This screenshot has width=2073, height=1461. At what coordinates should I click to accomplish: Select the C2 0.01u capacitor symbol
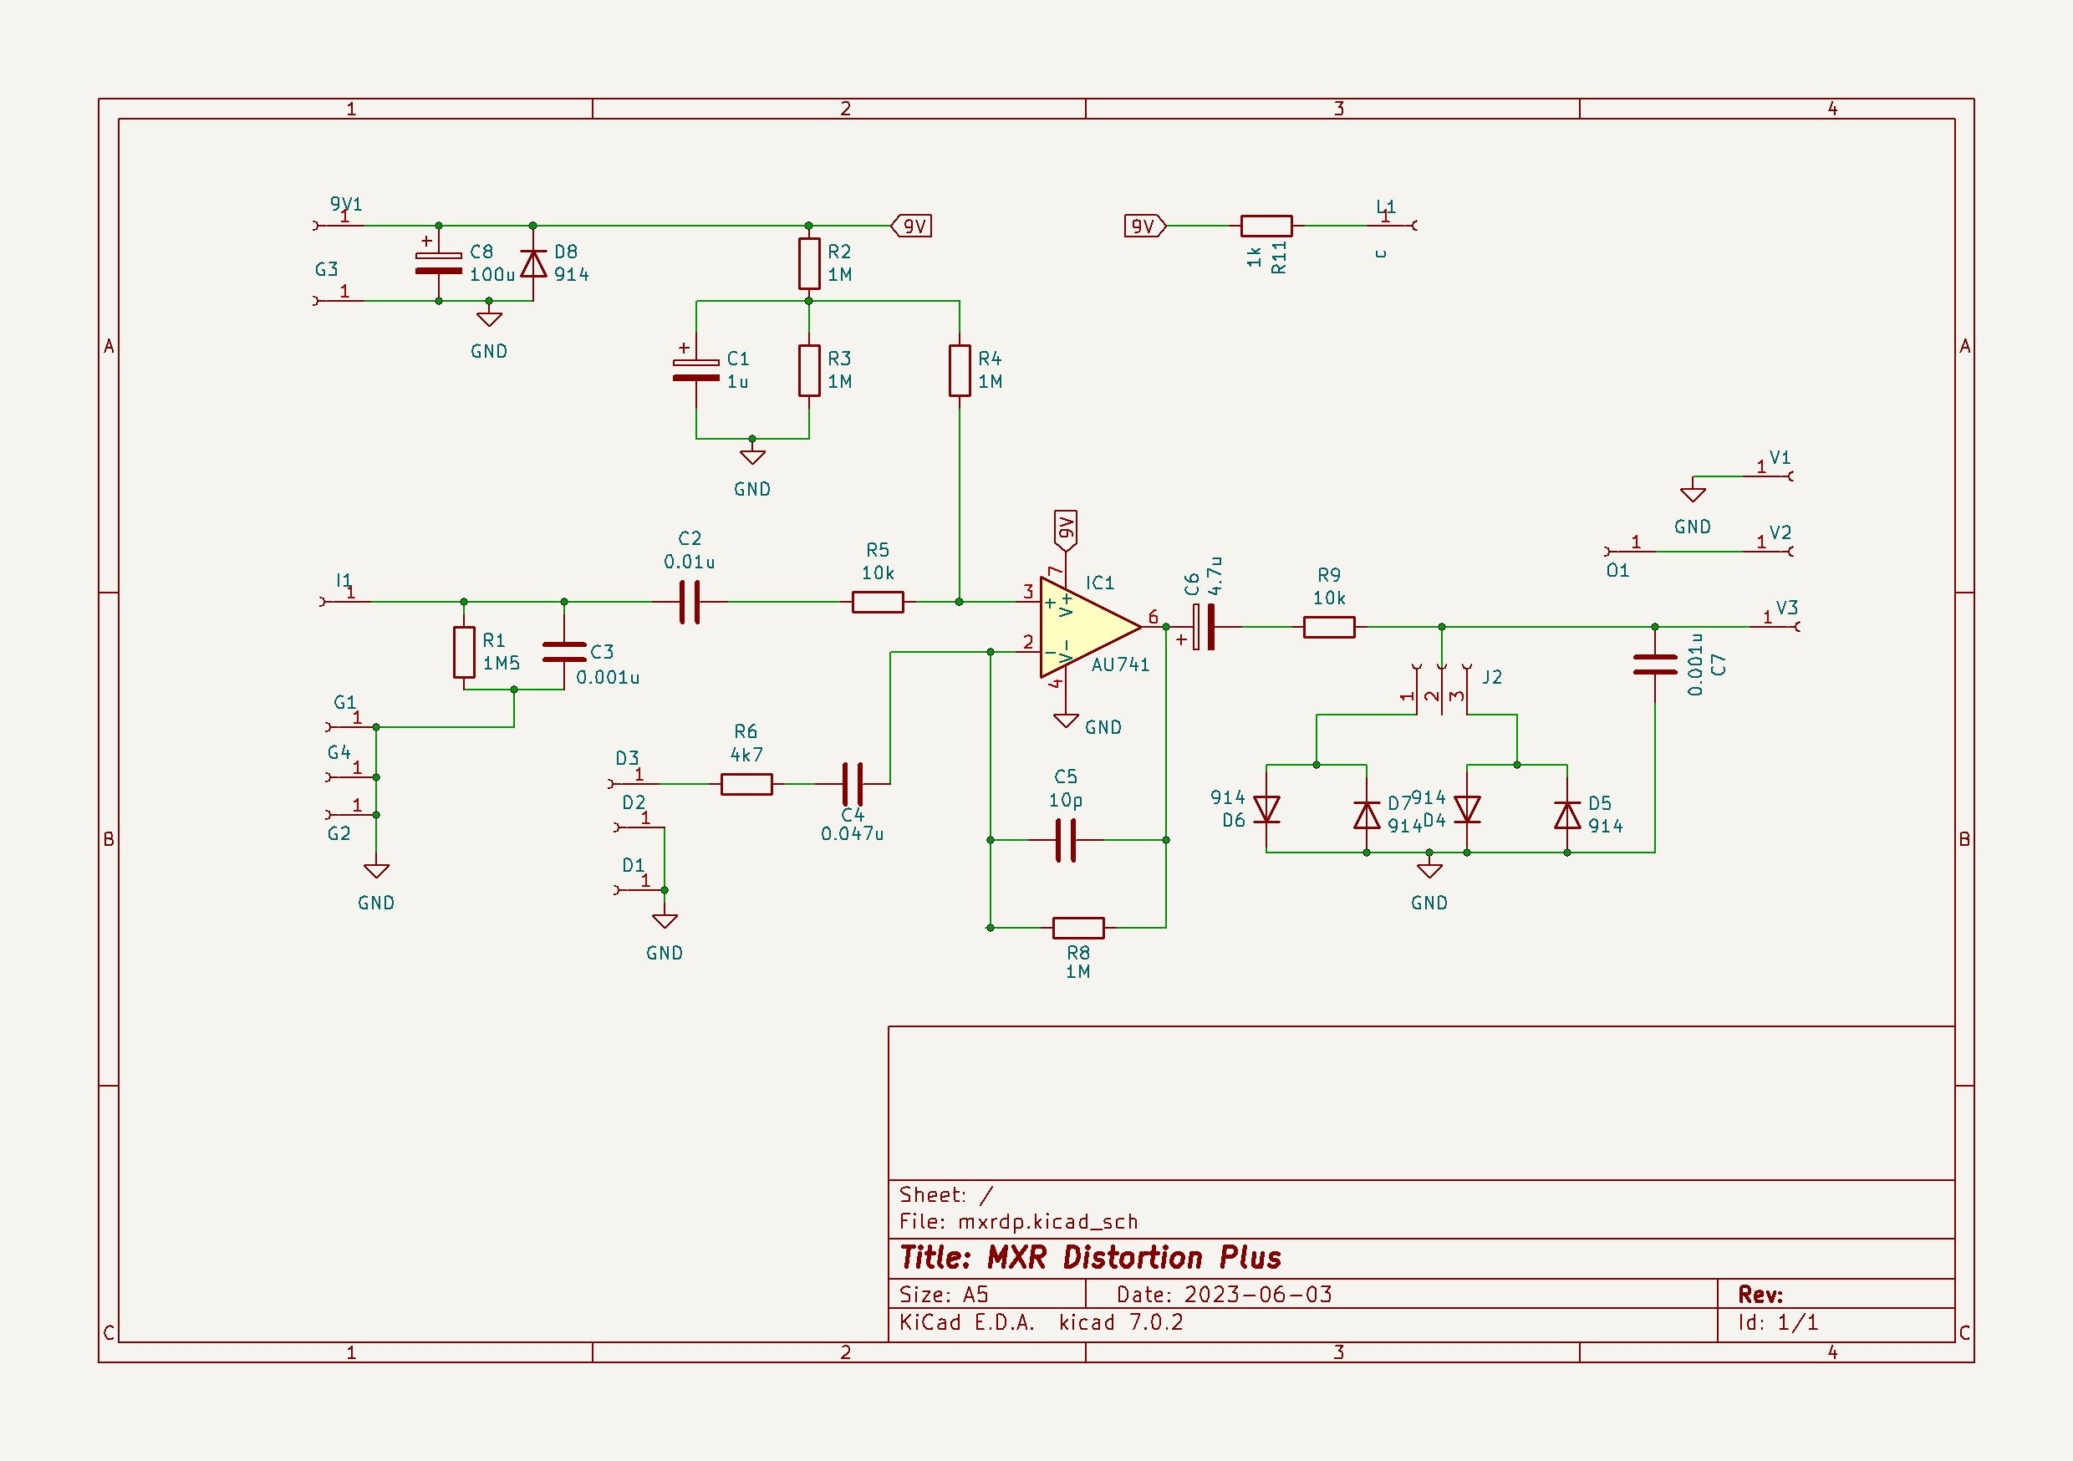point(690,602)
